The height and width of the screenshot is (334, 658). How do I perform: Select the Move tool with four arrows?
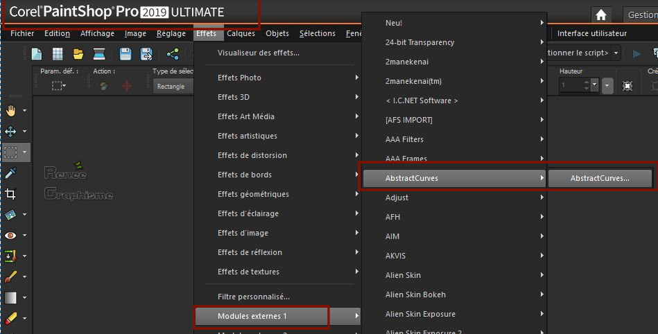point(10,132)
